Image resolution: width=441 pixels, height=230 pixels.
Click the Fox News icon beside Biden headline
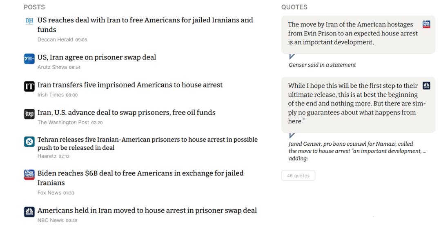(29, 175)
